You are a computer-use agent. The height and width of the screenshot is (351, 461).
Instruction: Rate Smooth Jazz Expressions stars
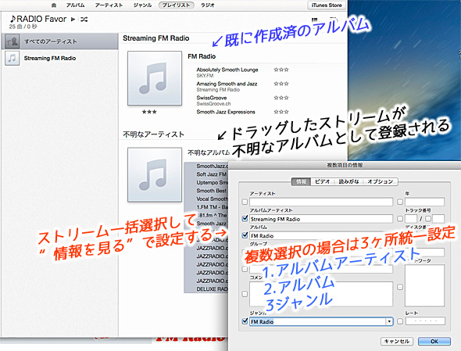[281, 112]
